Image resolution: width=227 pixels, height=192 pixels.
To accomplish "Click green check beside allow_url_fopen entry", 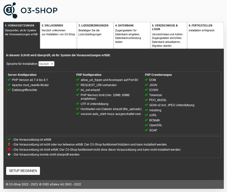I will pos(78,80).
